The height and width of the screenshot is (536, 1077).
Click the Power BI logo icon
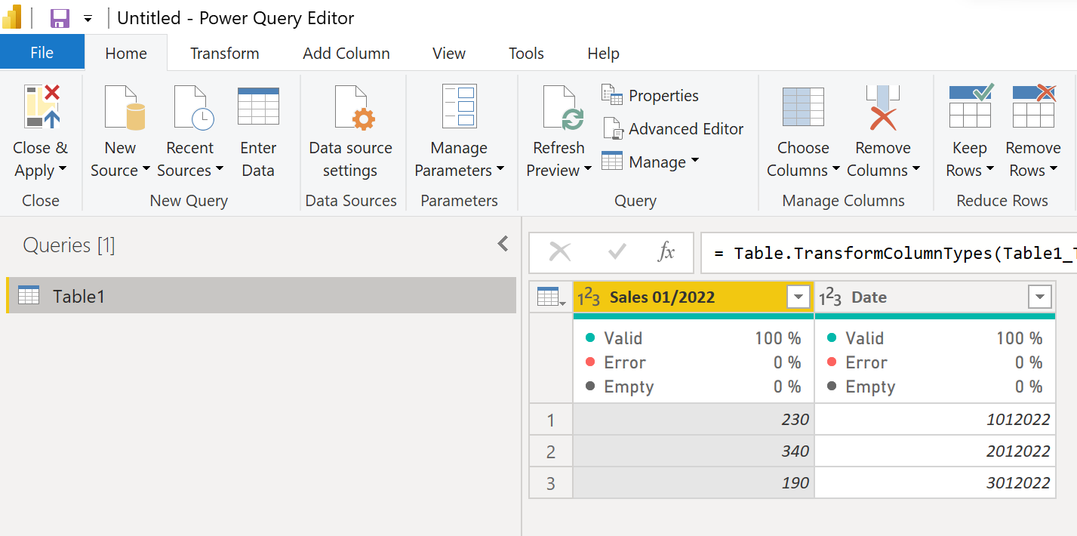(x=12, y=17)
